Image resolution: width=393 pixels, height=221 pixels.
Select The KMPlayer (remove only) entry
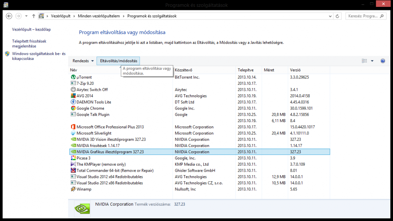(101, 164)
